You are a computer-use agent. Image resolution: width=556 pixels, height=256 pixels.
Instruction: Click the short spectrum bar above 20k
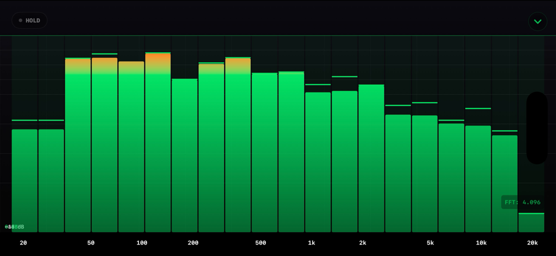[x=531, y=223]
